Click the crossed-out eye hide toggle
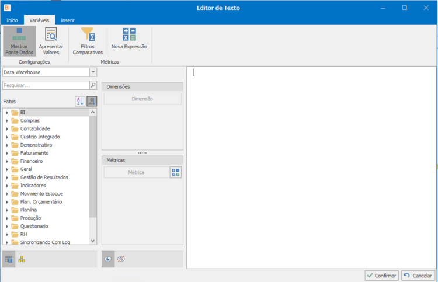The height and width of the screenshot is (282, 438). click(x=121, y=259)
